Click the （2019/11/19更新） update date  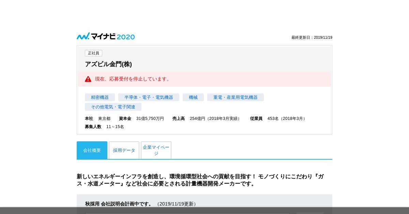click(x=177, y=204)
